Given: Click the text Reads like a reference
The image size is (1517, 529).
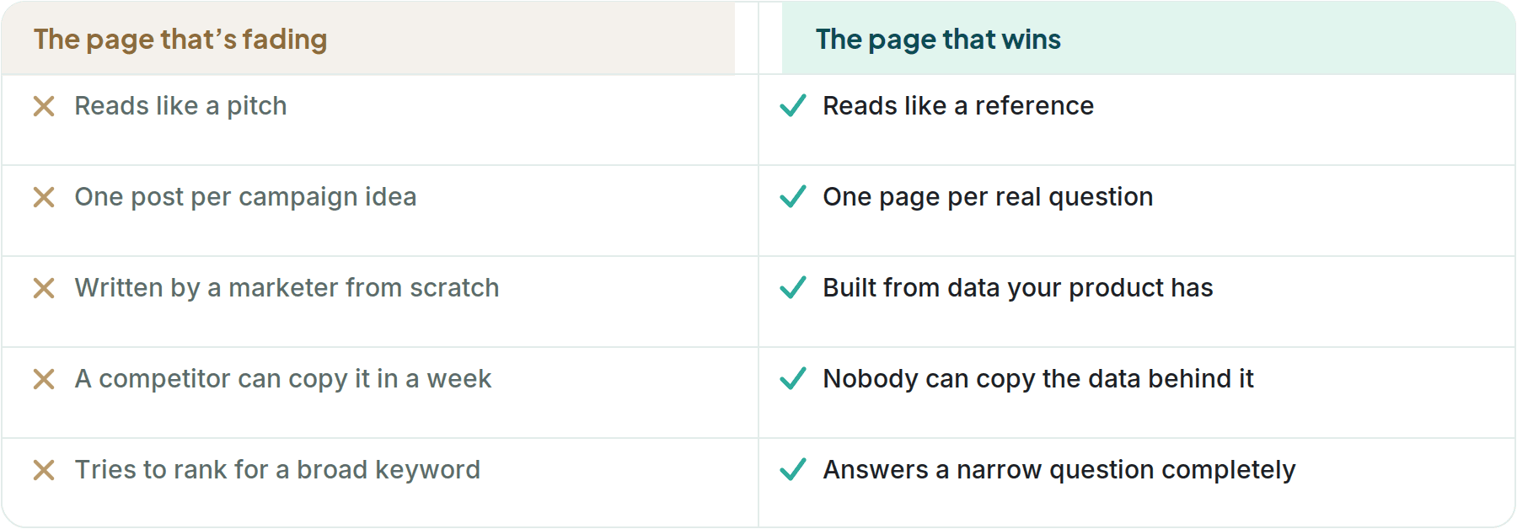Looking at the screenshot, I should (x=958, y=106).
